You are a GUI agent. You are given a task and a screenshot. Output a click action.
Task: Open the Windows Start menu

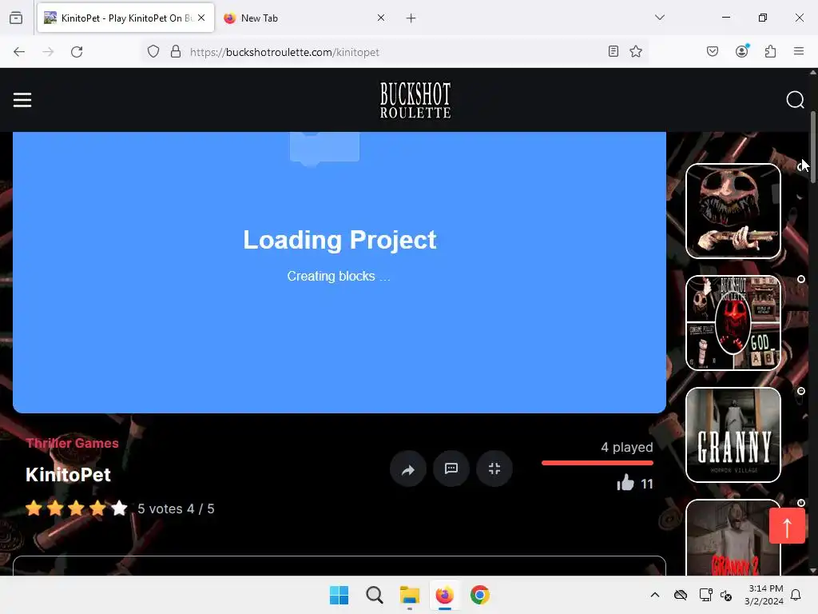(339, 595)
